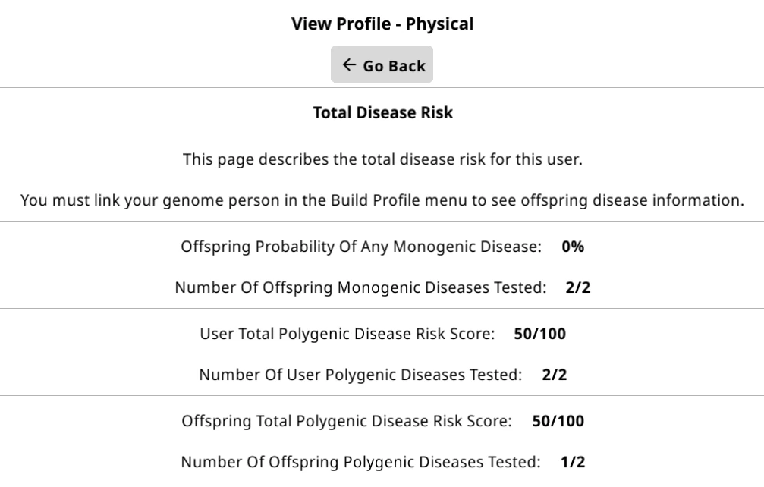Screen dimensions: 764x487
Task: Click the total disease risk description sentence
Action: (x=382, y=159)
